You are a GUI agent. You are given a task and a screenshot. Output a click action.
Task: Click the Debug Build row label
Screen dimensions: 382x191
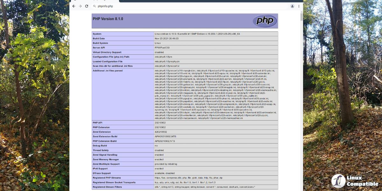coord(100,145)
